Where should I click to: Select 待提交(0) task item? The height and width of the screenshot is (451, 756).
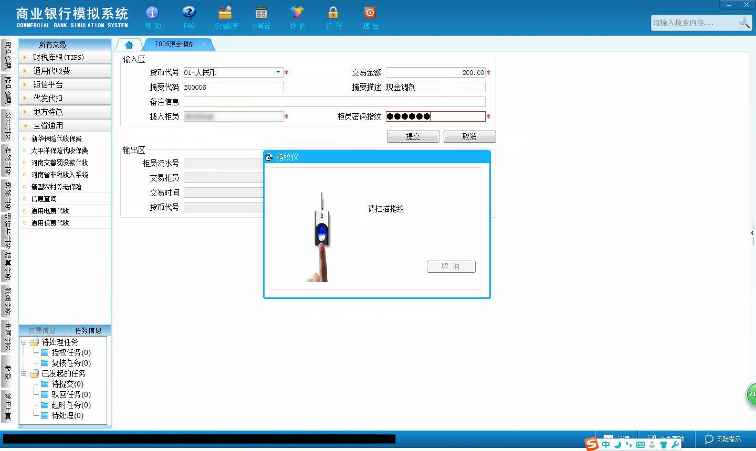67,384
